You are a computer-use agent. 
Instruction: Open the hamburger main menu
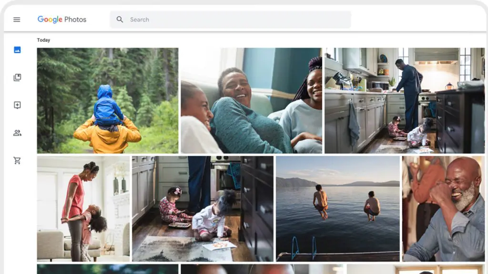tap(17, 20)
